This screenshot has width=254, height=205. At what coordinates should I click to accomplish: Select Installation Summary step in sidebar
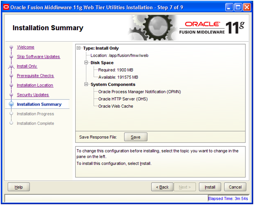[x=39, y=104]
